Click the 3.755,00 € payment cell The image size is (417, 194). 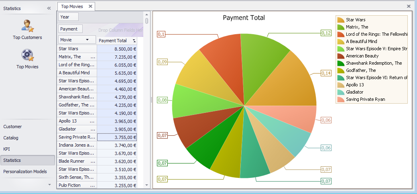[x=117, y=137]
